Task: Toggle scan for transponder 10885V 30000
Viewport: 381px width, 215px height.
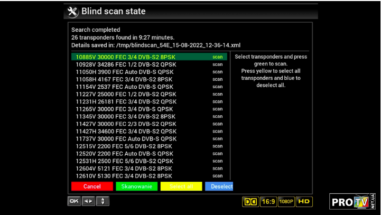Action: pos(218,57)
